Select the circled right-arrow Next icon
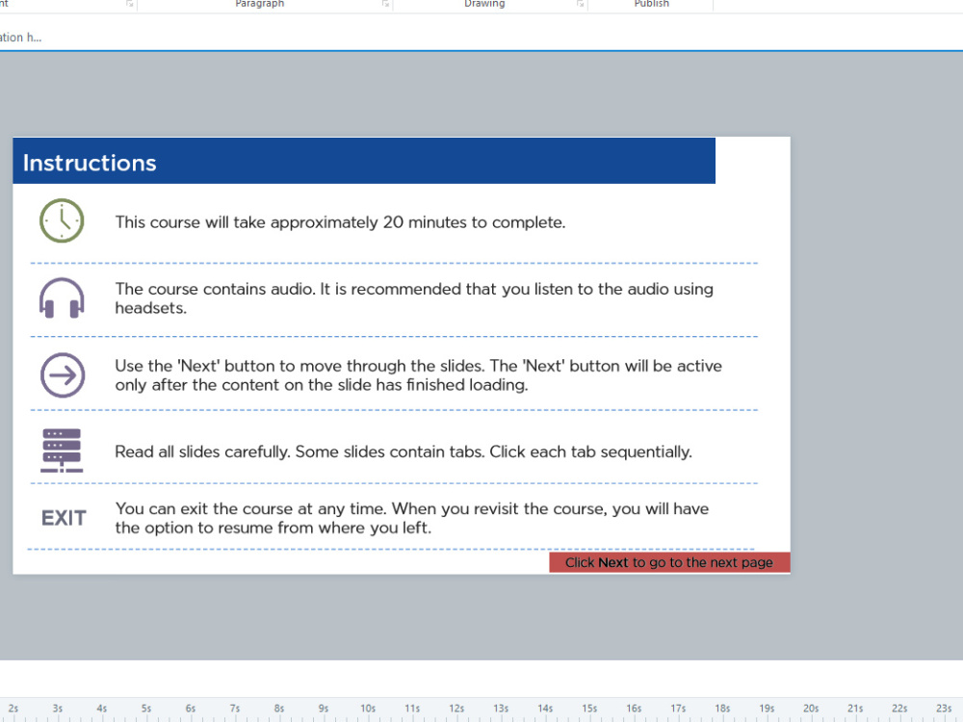The image size is (963, 722). [x=63, y=375]
